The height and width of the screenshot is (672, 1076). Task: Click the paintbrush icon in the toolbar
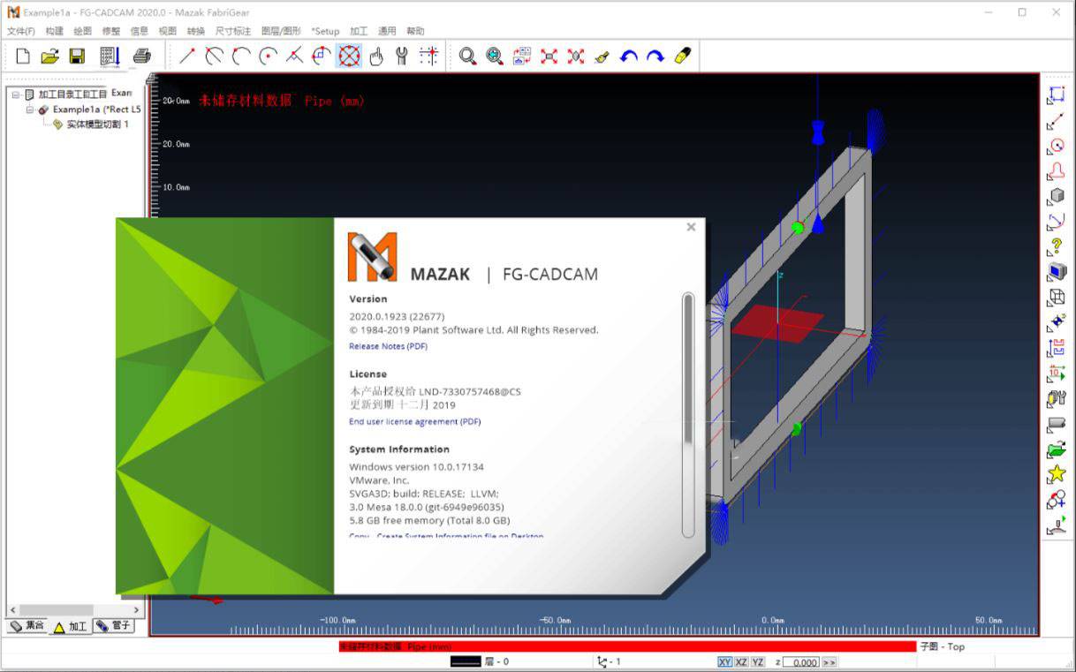pos(602,57)
